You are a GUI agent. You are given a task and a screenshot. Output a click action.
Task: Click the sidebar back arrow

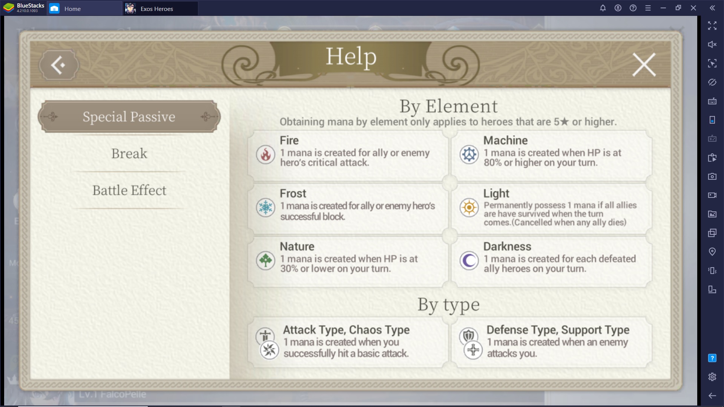(x=712, y=396)
